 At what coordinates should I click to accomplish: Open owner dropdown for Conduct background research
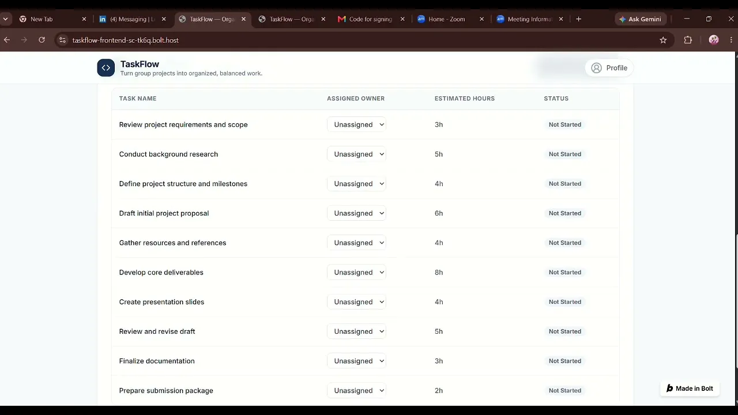coord(356,154)
